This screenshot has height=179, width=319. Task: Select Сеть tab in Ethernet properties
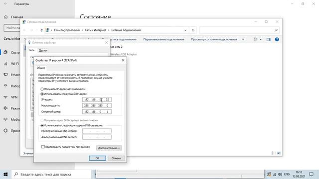[31, 50]
